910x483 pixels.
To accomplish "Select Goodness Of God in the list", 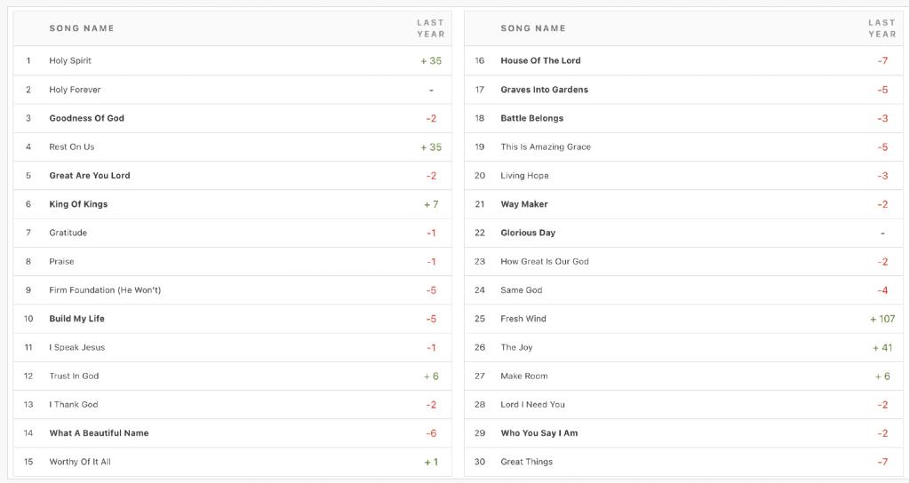I will (86, 118).
